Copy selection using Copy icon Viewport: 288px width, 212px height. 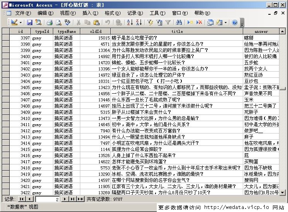[87, 22]
